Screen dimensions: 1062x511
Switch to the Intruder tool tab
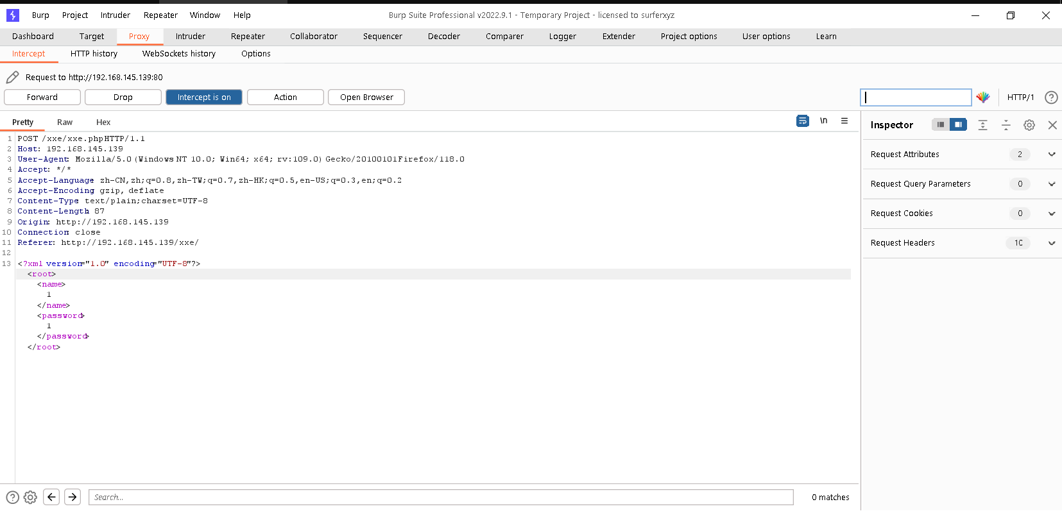coord(191,37)
